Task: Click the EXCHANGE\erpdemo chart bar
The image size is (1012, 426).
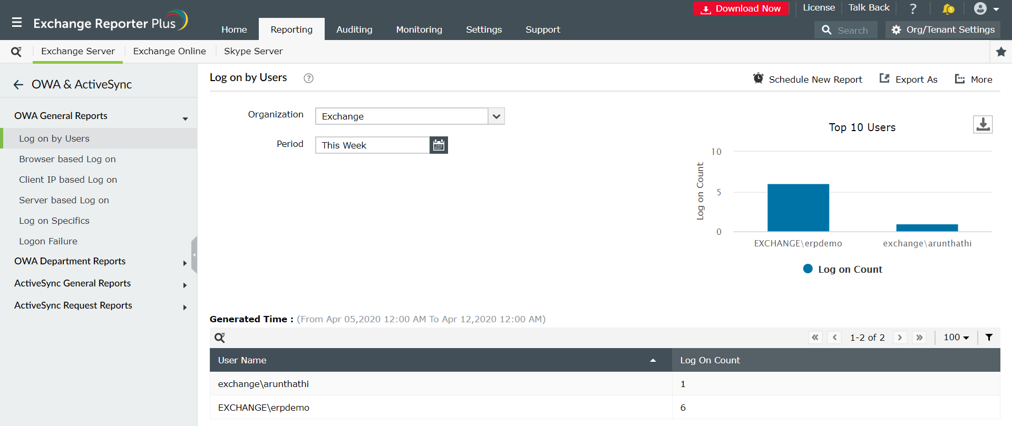Action: coord(798,207)
